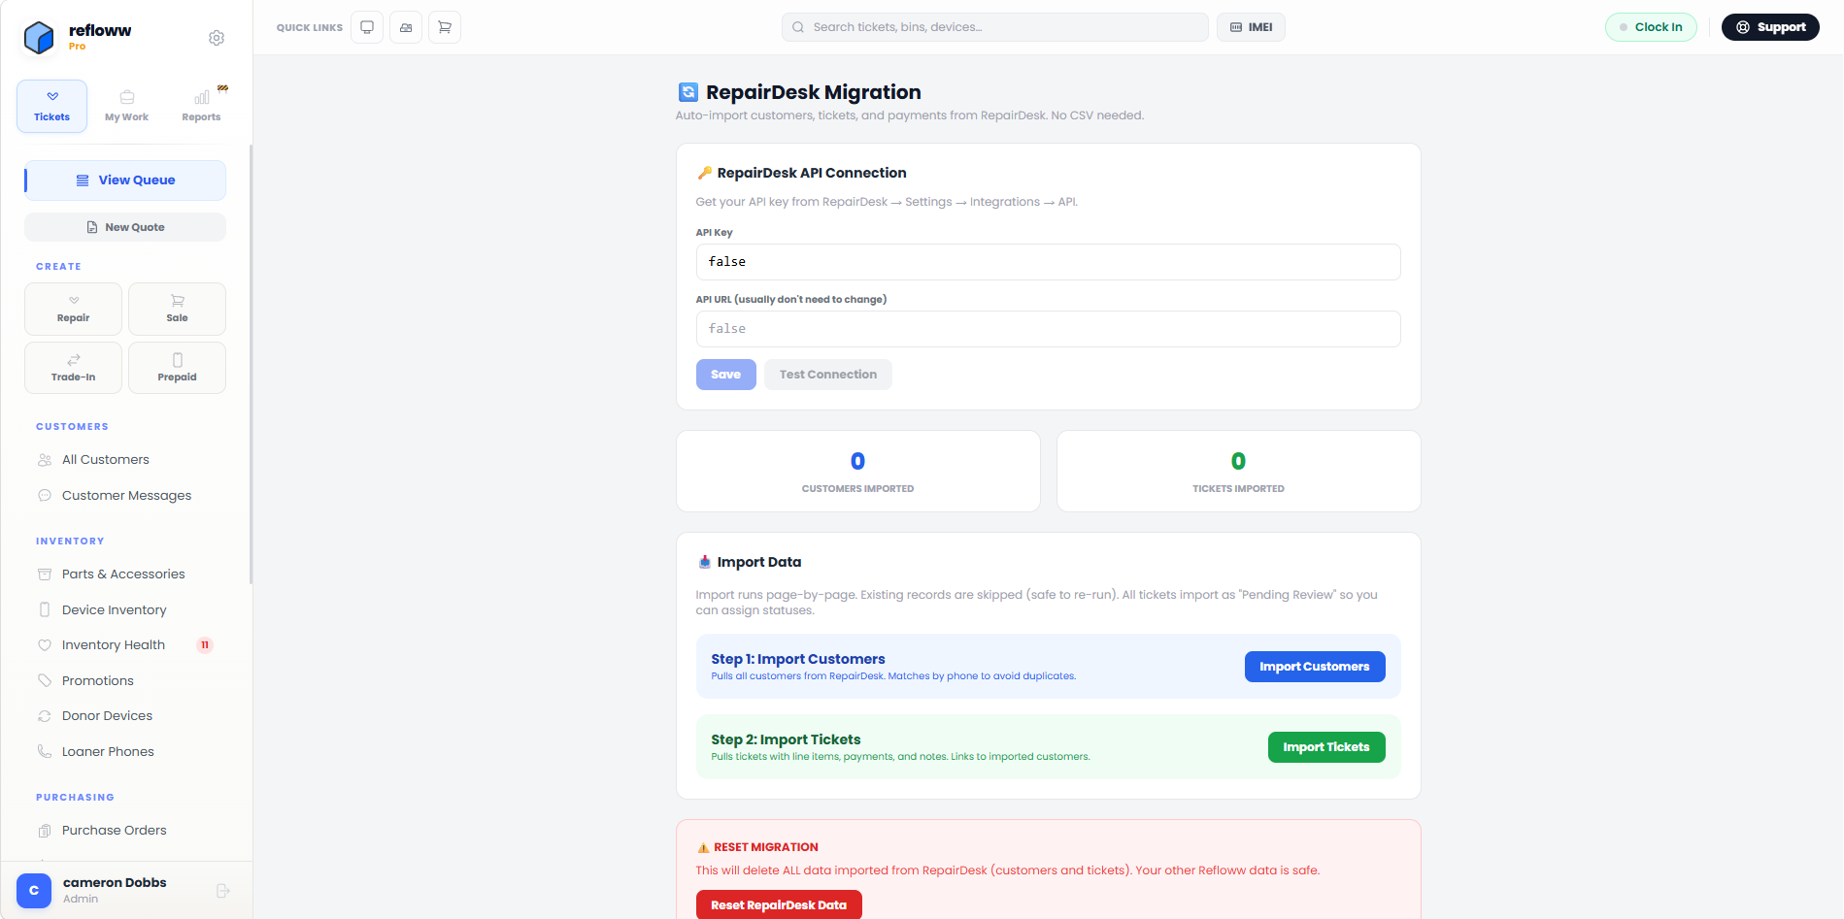Start a new Trade-In
Image resolution: width=1844 pixels, height=919 pixels.
coord(74,368)
